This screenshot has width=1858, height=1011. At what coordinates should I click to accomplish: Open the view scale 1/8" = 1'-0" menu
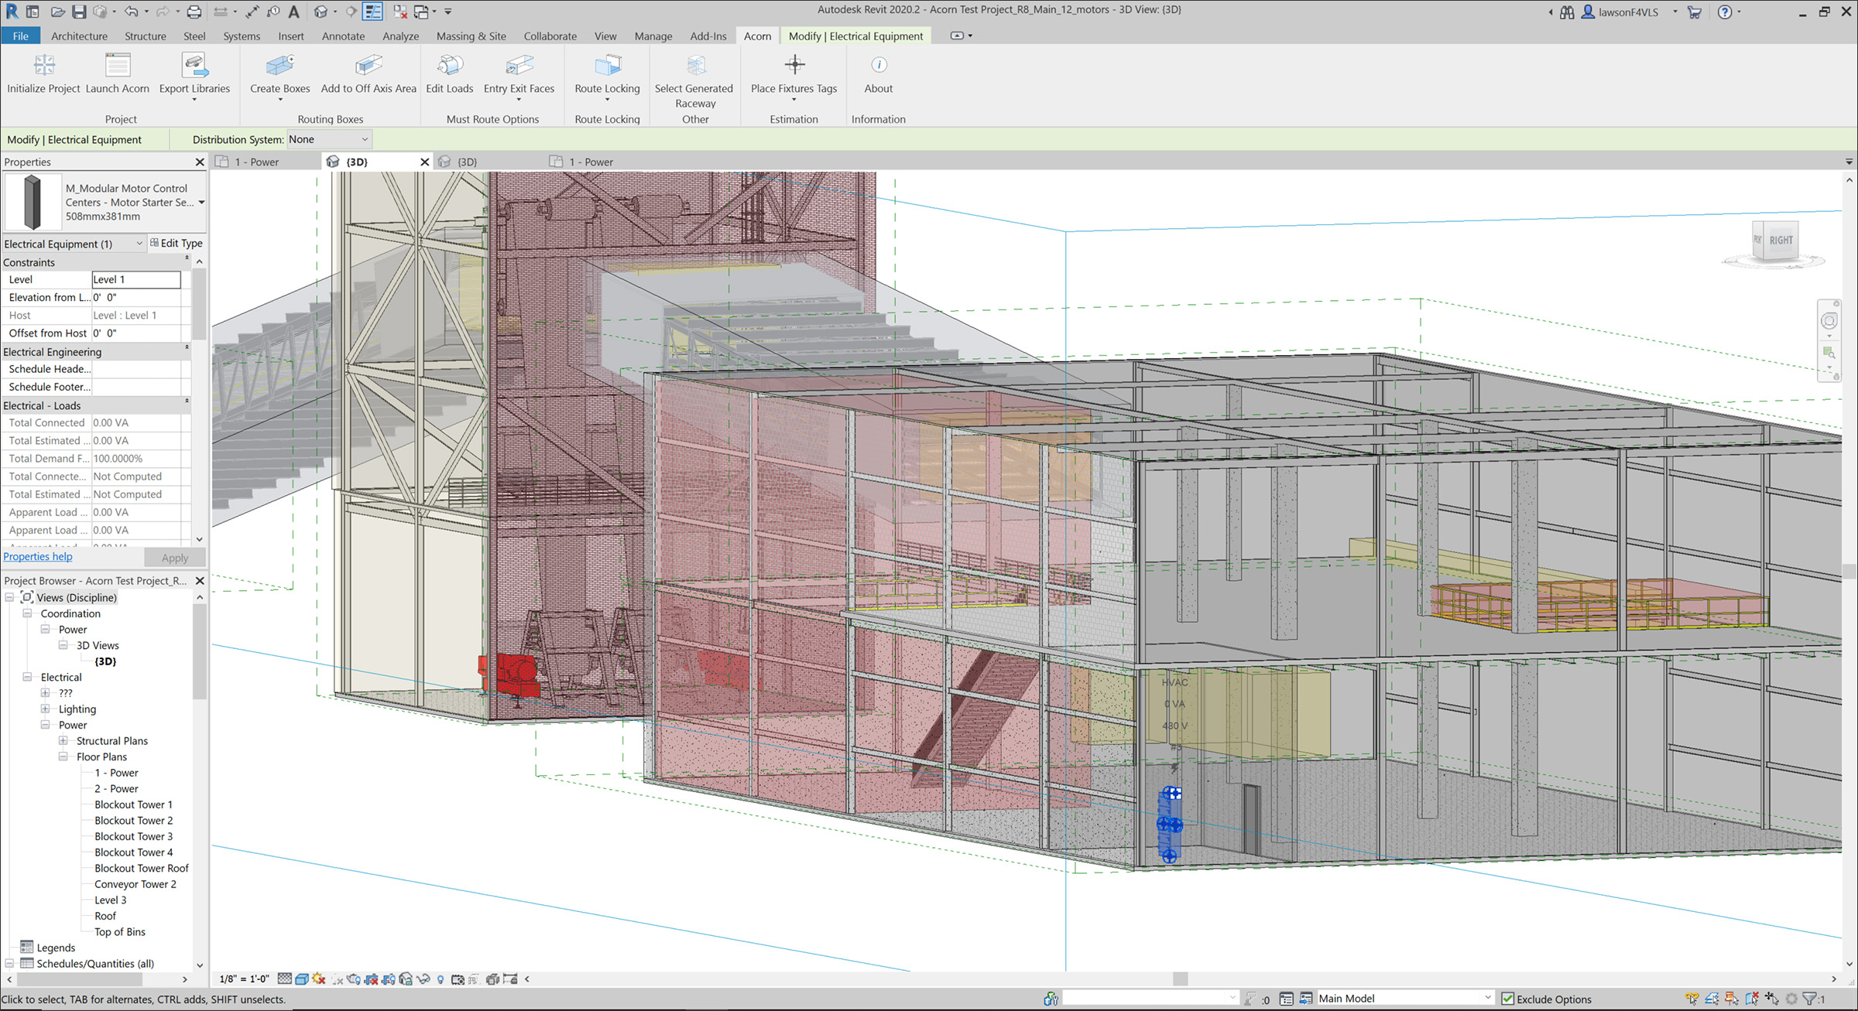pyautogui.click(x=245, y=979)
